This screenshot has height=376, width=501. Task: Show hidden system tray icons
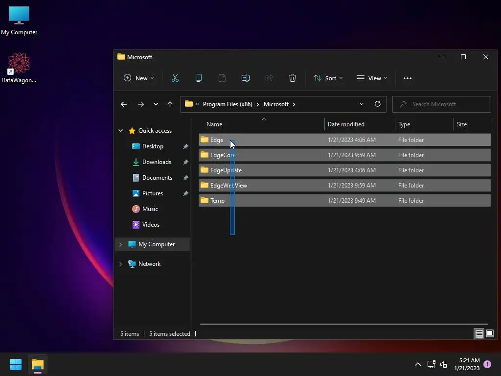pyautogui.click(x=418, y=364)
